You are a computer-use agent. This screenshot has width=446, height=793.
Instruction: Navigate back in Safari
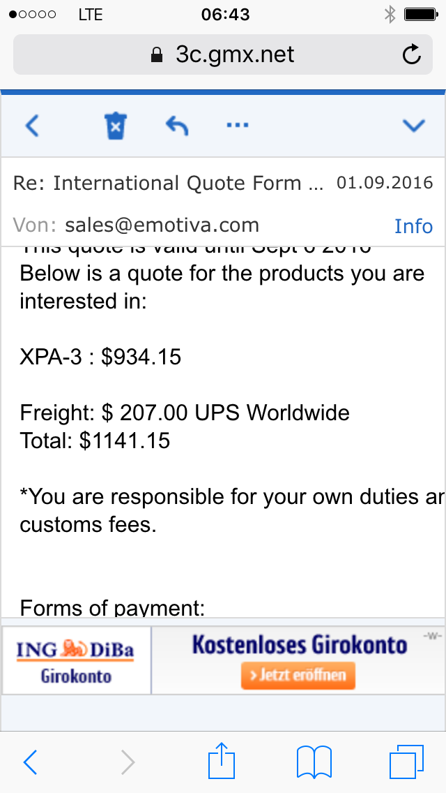31,762
